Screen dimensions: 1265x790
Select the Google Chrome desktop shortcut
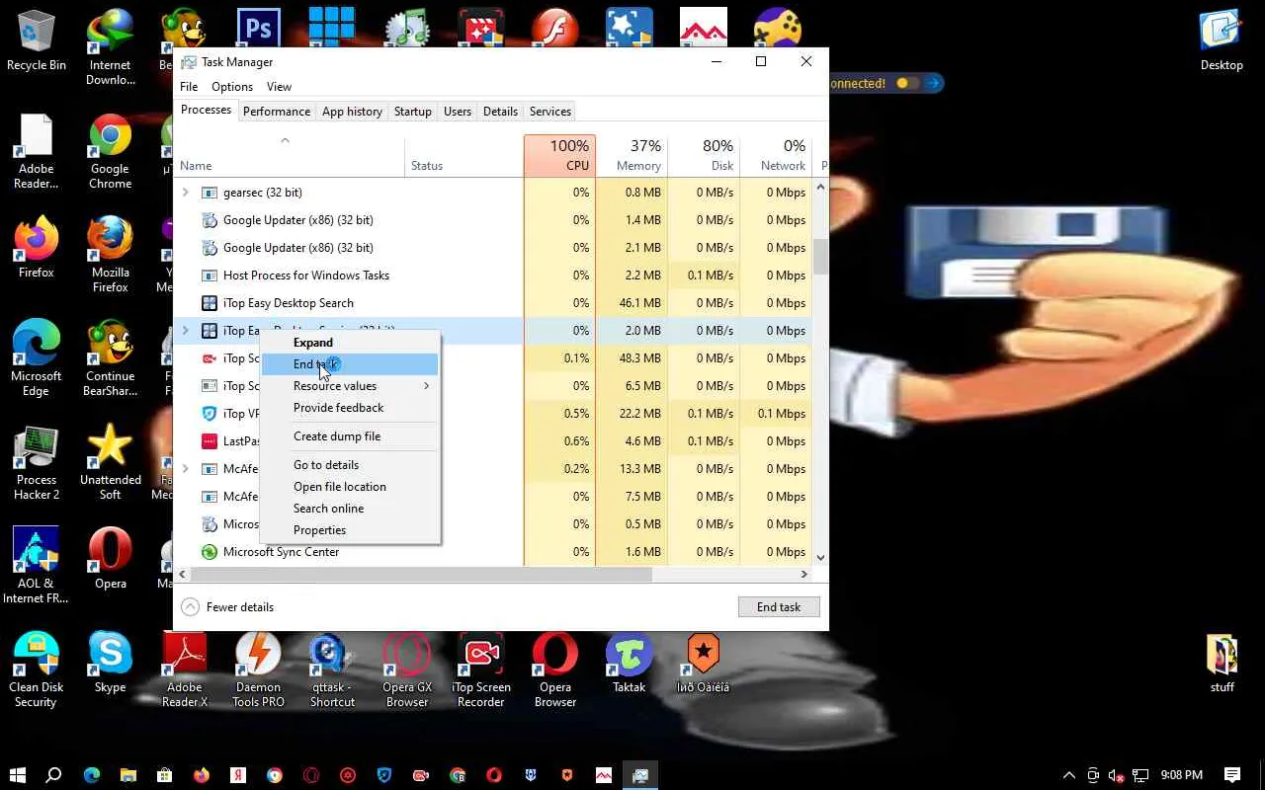pos(110,151)
